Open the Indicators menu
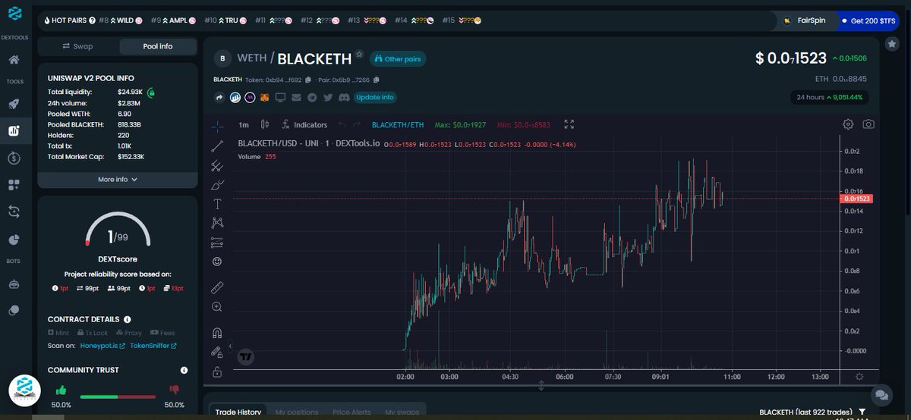 coord(304,124)
